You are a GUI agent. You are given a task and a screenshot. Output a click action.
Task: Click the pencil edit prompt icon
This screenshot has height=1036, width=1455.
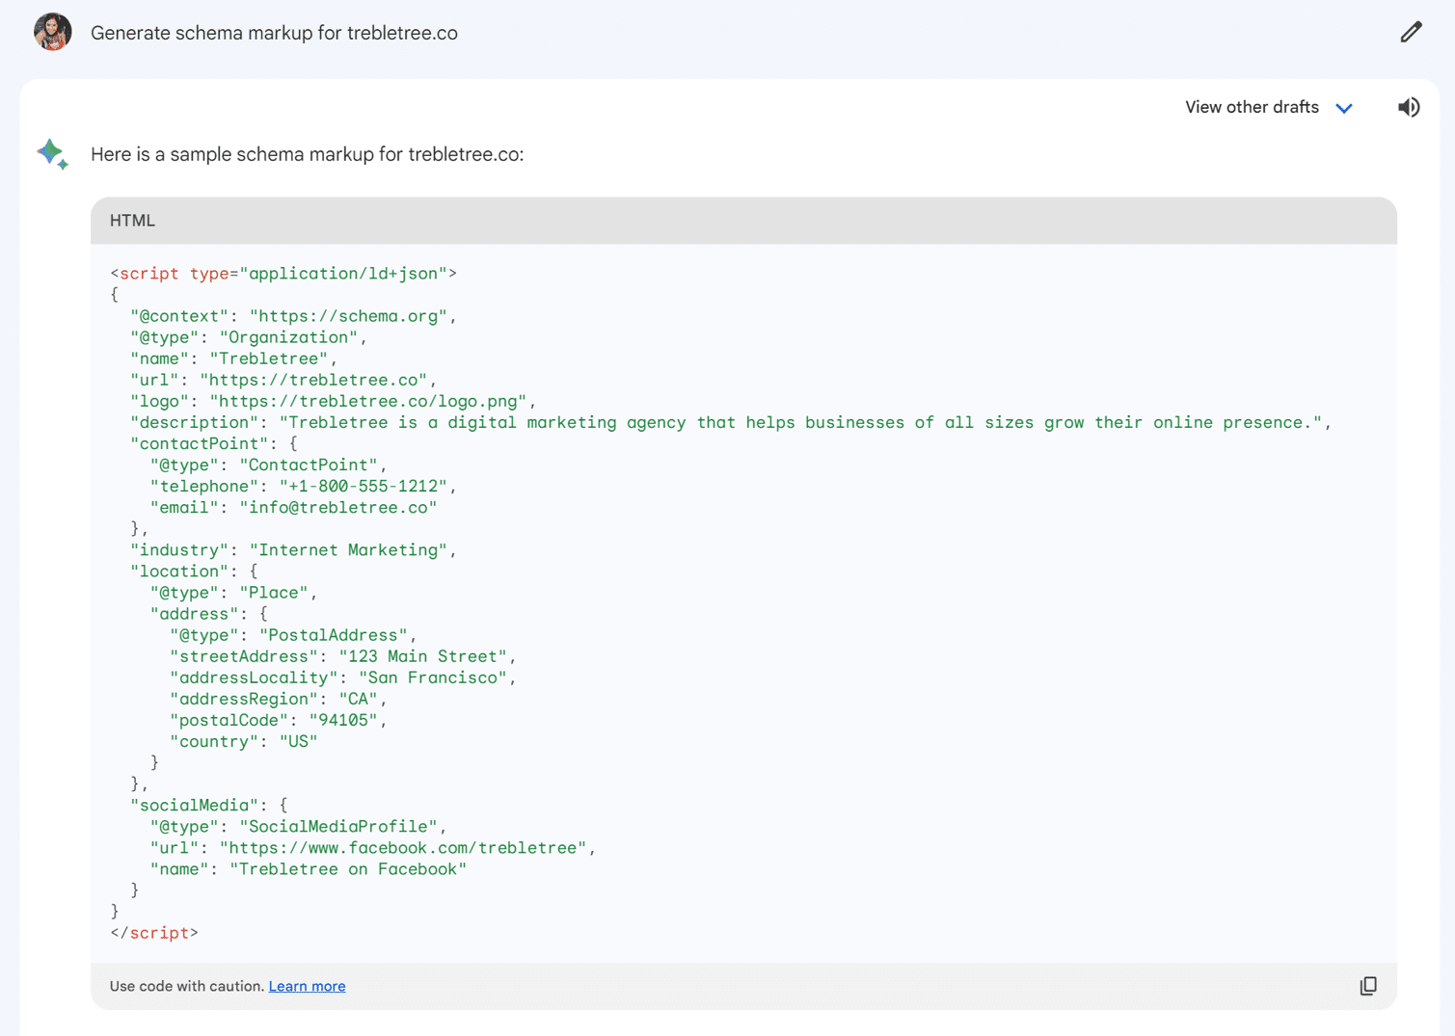[1411, 33]
